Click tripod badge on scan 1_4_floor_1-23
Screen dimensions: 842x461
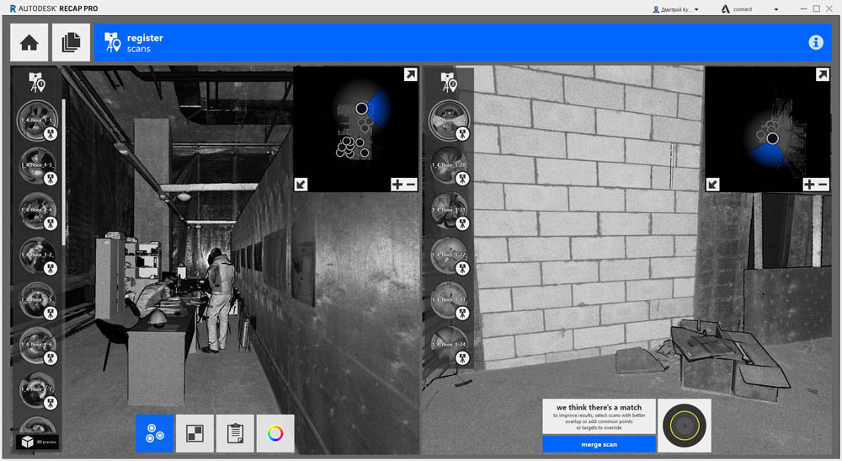pyautogui.click(x=462, y=313)
